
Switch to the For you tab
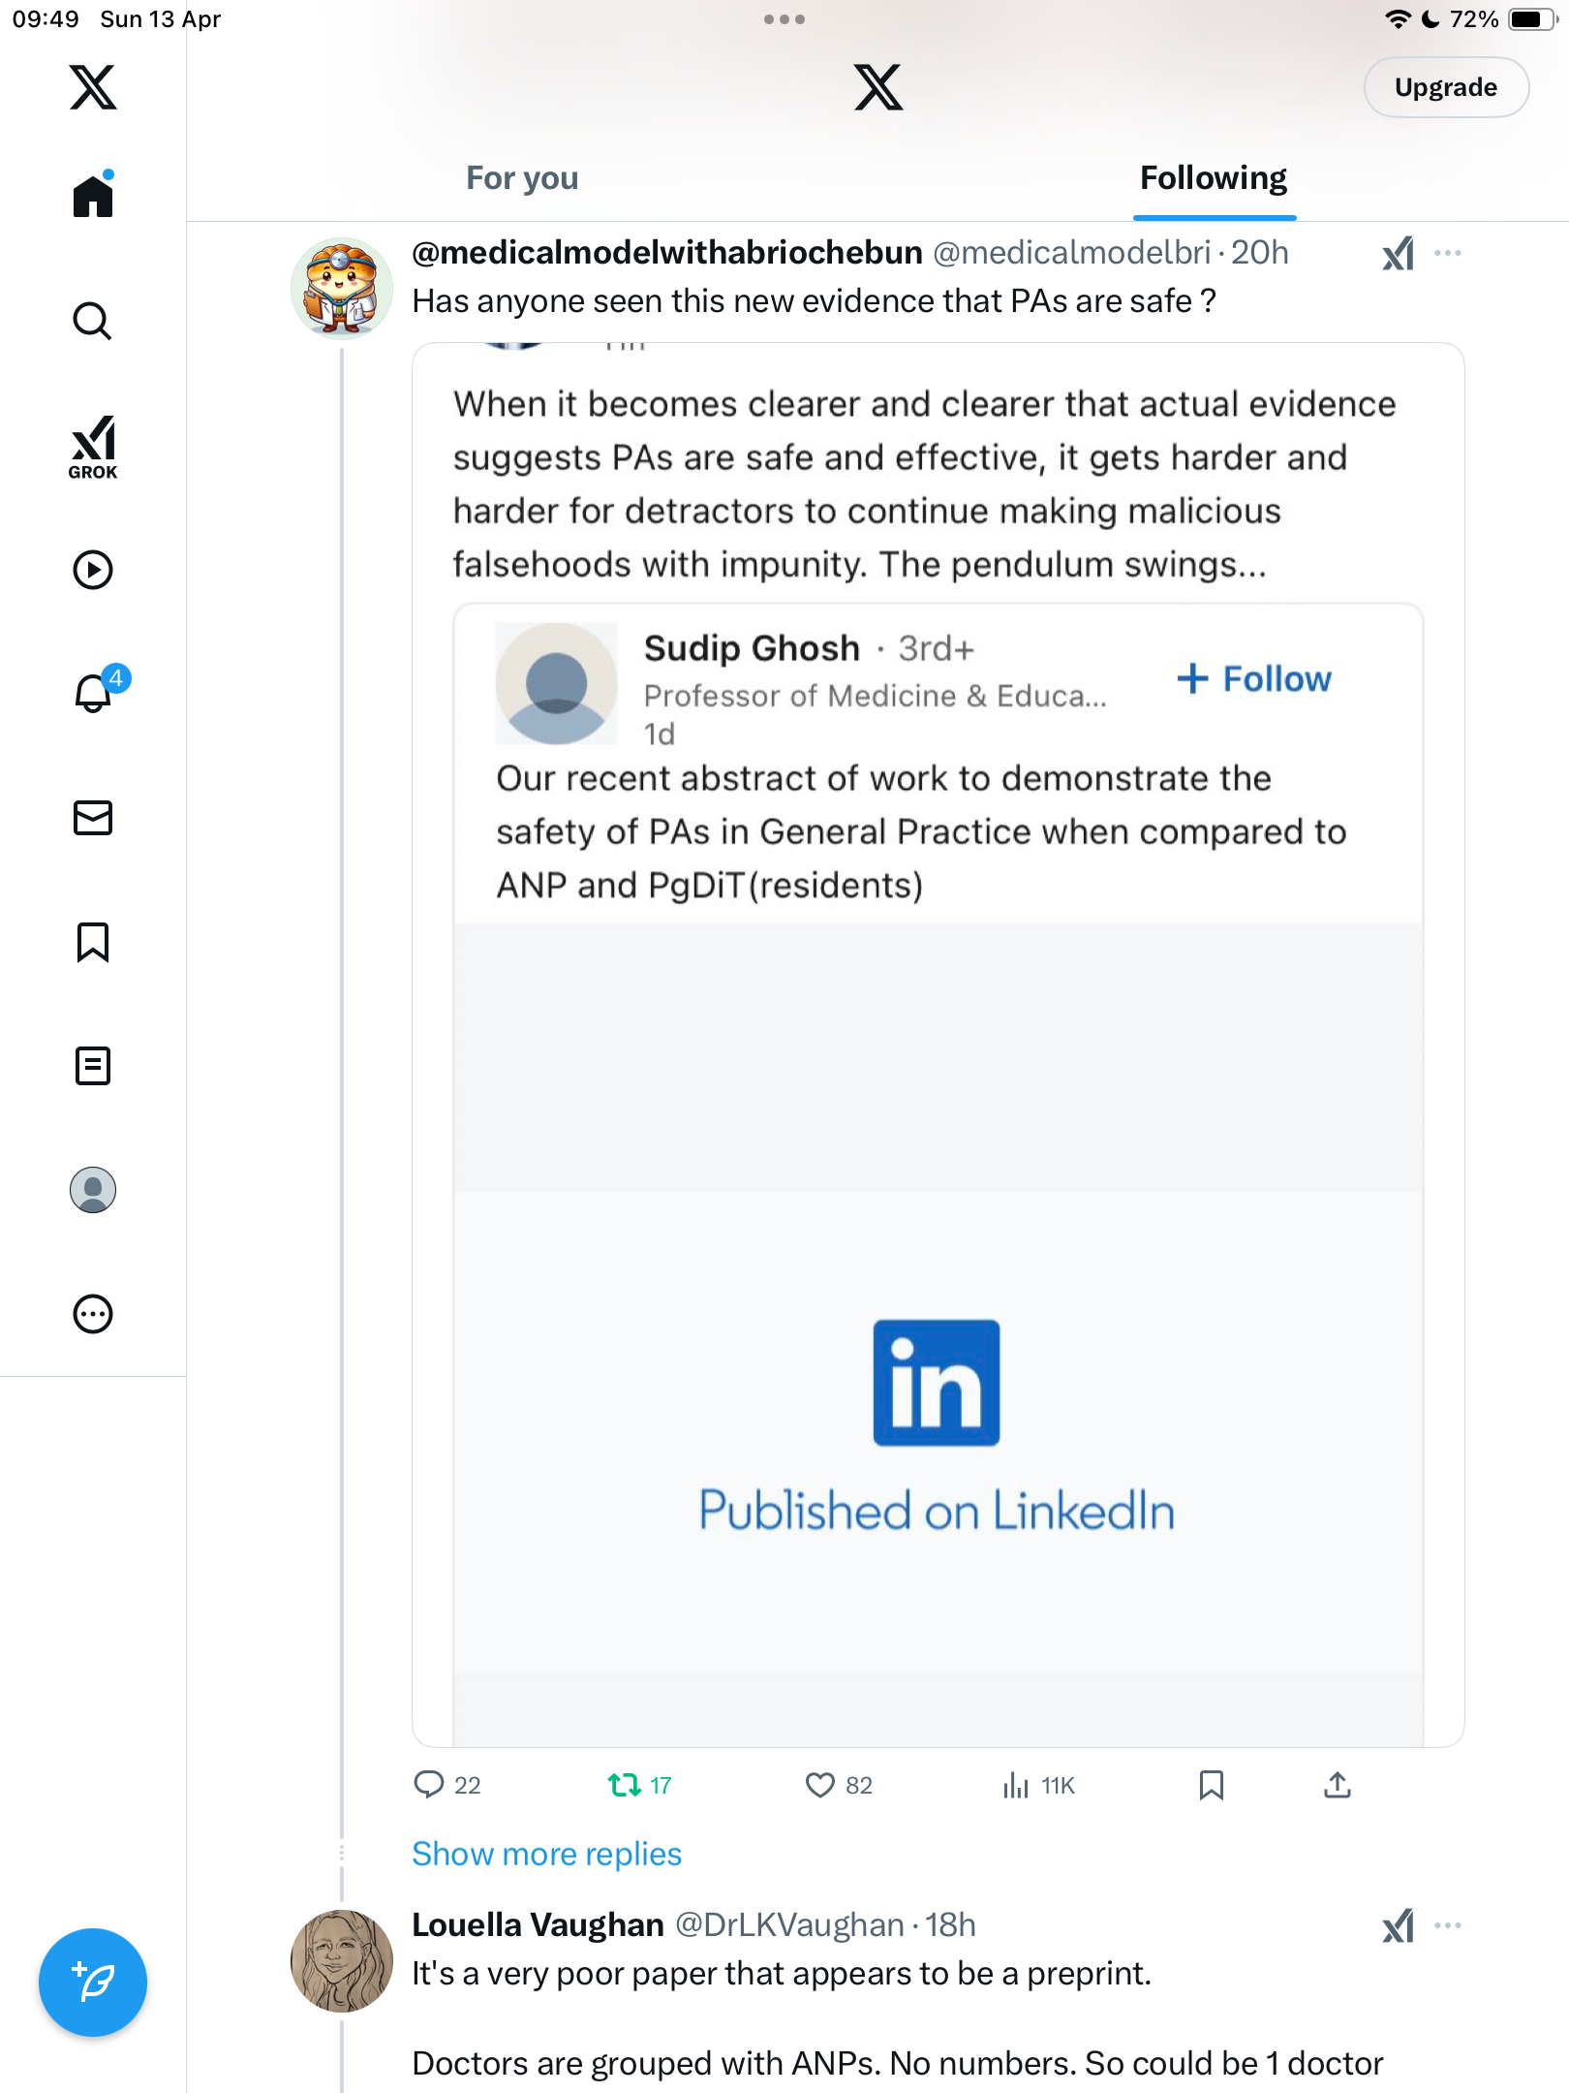pyautogui.click(x=522, y=178)
